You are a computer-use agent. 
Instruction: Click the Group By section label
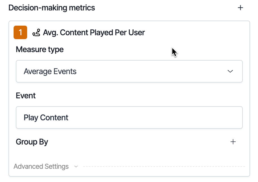(x=32, y=142)
